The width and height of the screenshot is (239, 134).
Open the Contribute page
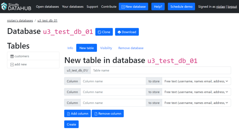(109, 6)
